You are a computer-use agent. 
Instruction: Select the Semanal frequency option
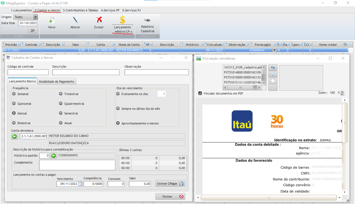(14, 94)
